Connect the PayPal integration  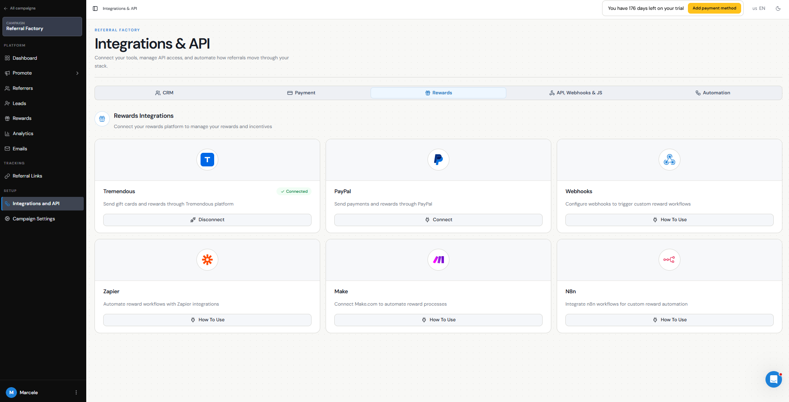click(x=438, y=220)
